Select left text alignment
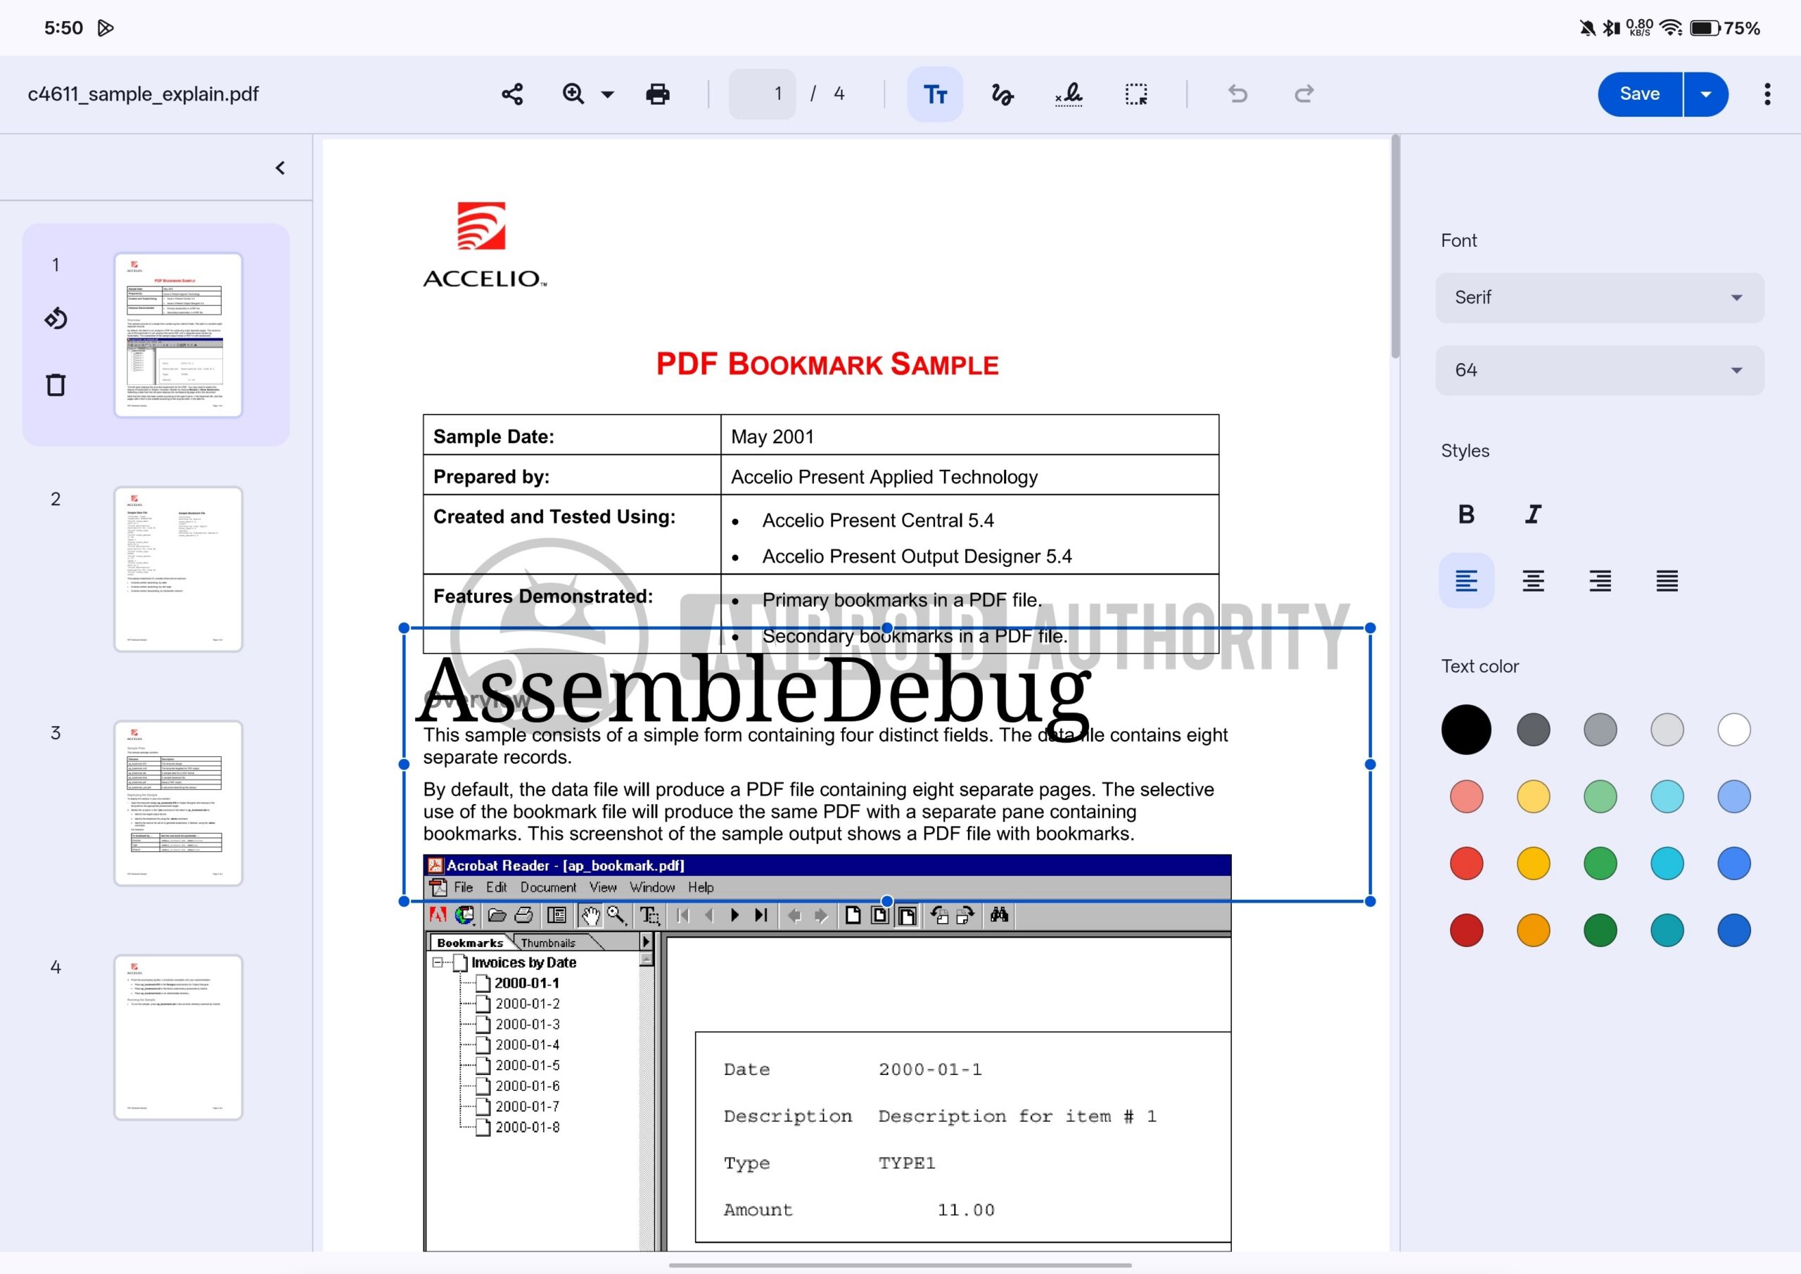This screenshot has height=1274, width=1801. pos(1466,580)
